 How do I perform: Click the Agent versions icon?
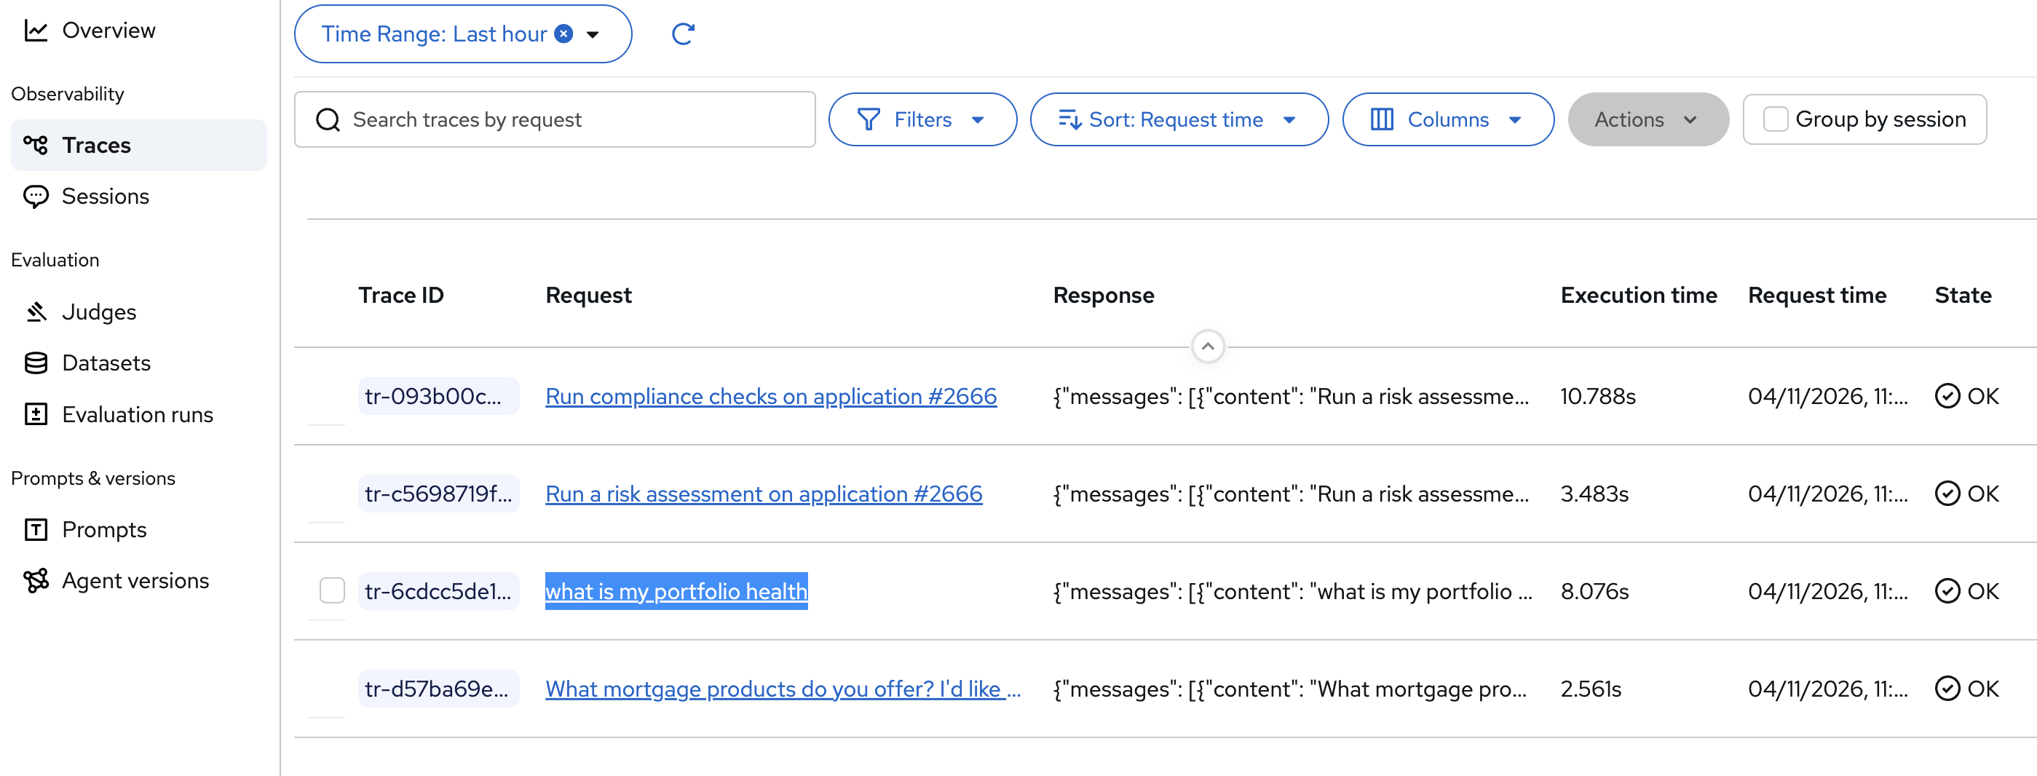pyautogui.click(x=36, y=581)
